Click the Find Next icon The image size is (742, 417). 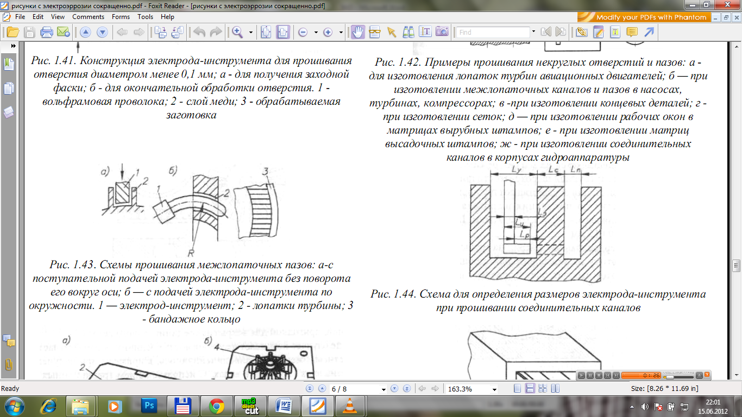561,32
